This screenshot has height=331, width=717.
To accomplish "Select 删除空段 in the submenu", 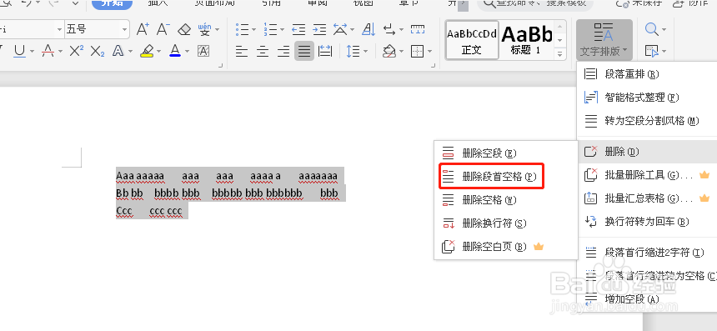I will (x=505, y=153).
